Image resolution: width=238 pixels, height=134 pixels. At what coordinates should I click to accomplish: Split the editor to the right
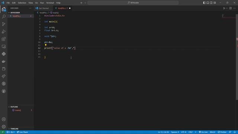click(x=231, y=8)
